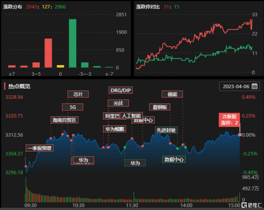Viewport: 264px width, 210px height.
Task: Select the 覆铜板 hotspot tag
Action: point(160,107)
